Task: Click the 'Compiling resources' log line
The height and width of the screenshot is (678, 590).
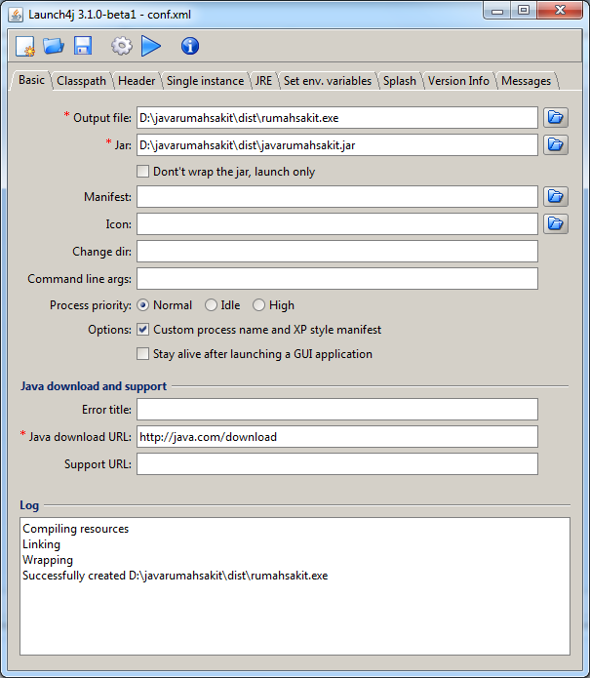Action: (76, 529)
